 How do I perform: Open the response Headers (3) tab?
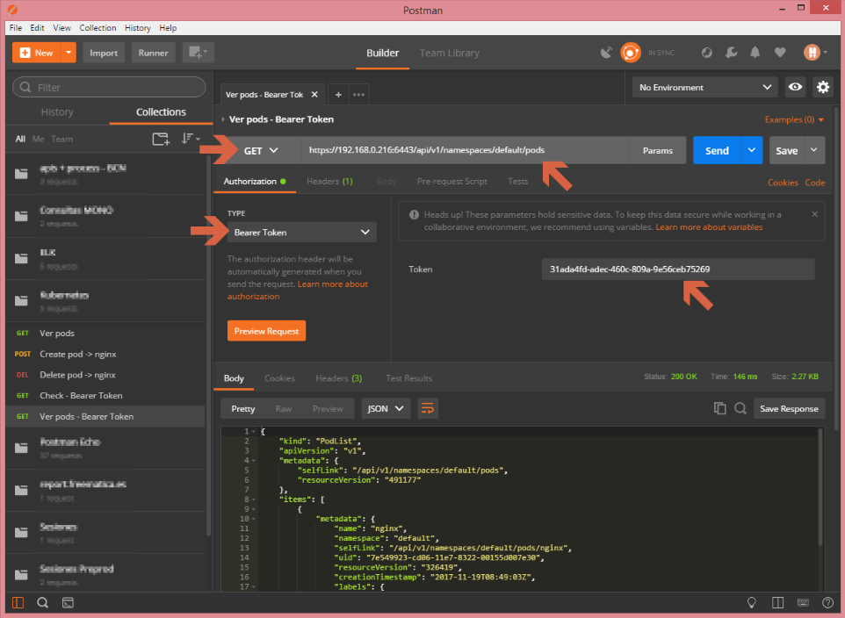338,378
